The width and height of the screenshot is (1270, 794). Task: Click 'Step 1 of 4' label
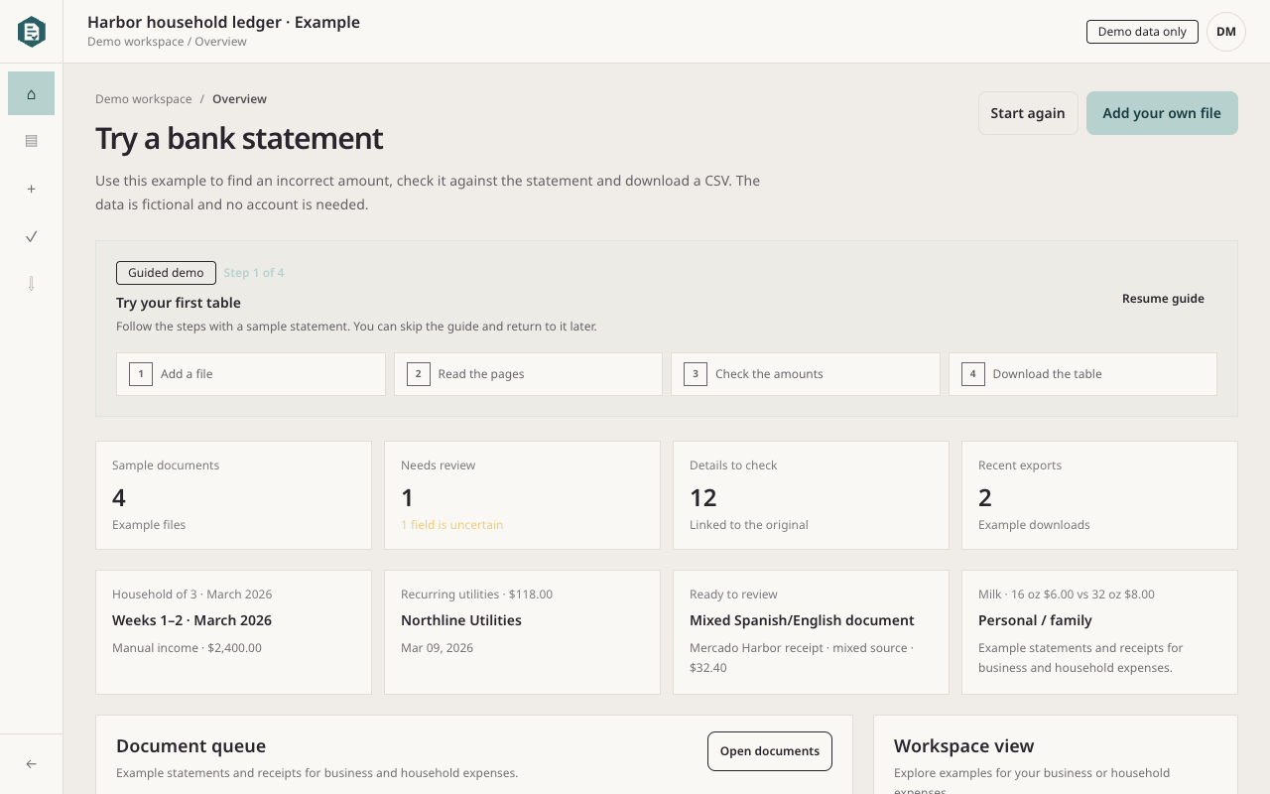254,273
